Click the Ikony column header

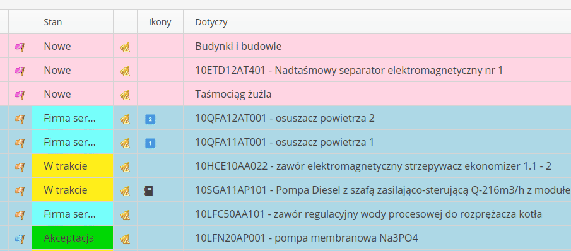tap(160, 22)
